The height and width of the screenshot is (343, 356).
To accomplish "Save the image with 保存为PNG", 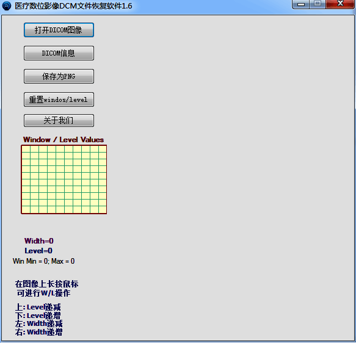I will pos(59,76).
